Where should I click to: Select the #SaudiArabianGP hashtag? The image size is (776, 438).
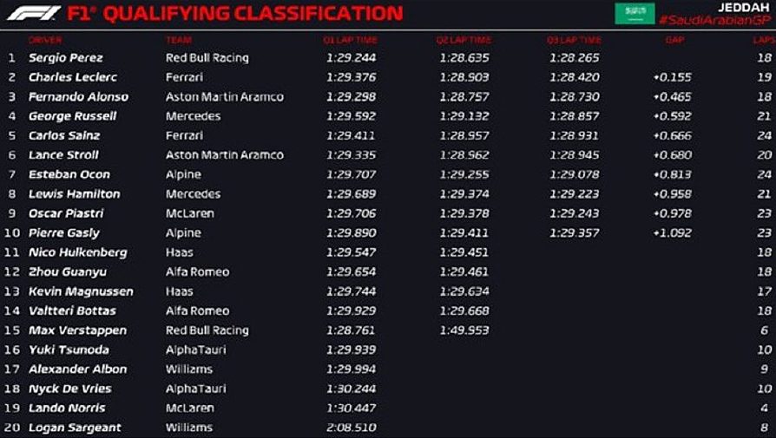[x=714, y=20]
